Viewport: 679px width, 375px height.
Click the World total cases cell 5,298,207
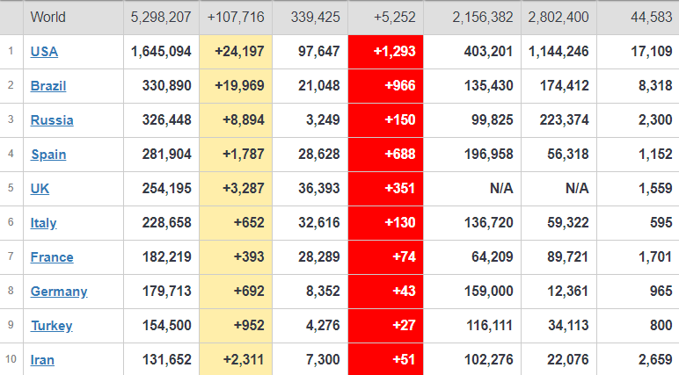pos(160,17)
